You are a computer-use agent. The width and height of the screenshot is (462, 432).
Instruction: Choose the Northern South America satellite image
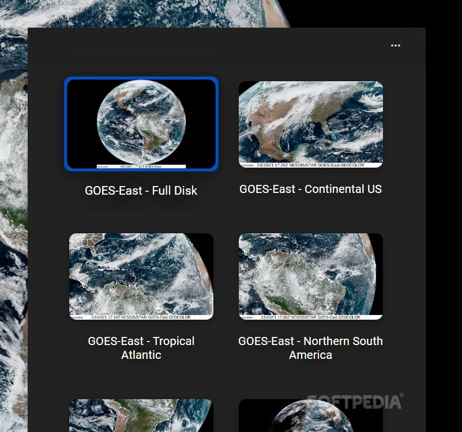[x=310, y=276]
